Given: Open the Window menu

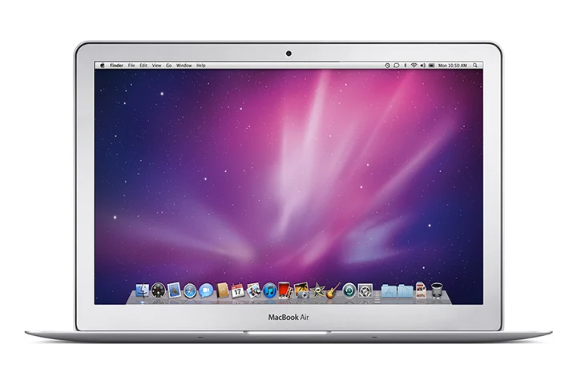Looking at the screenshot, I should click(x=184, y=66).
